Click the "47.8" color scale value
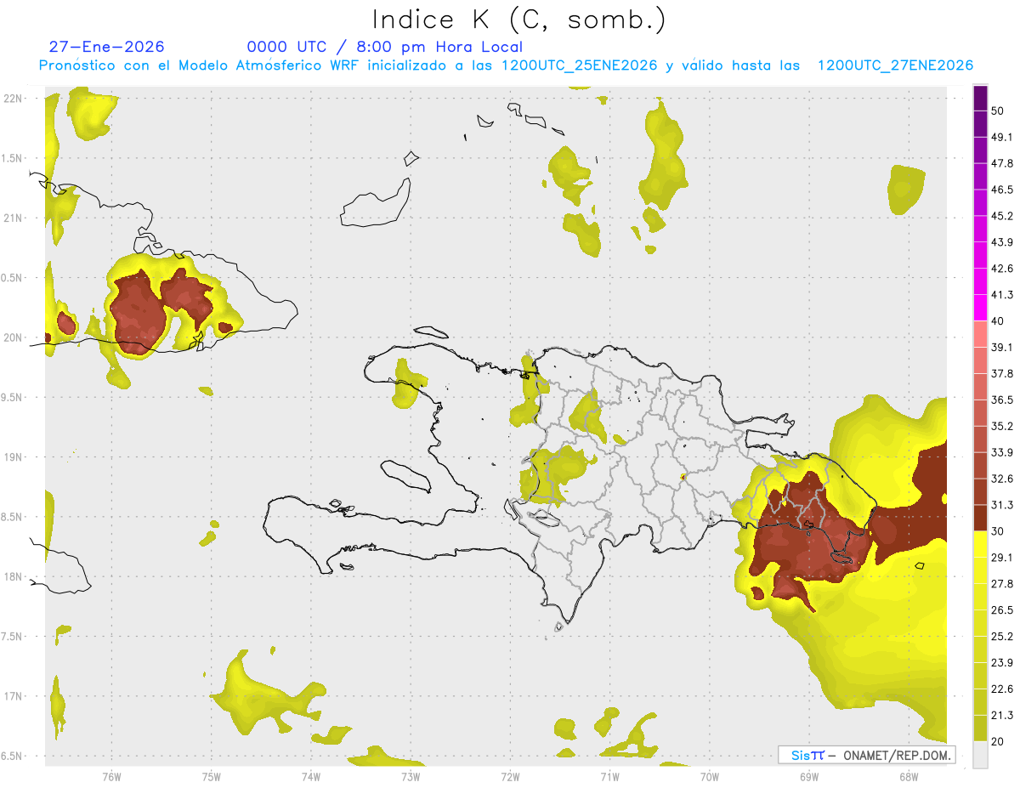The width and height of the screenshot is (1020, 788). point(1002,163)
